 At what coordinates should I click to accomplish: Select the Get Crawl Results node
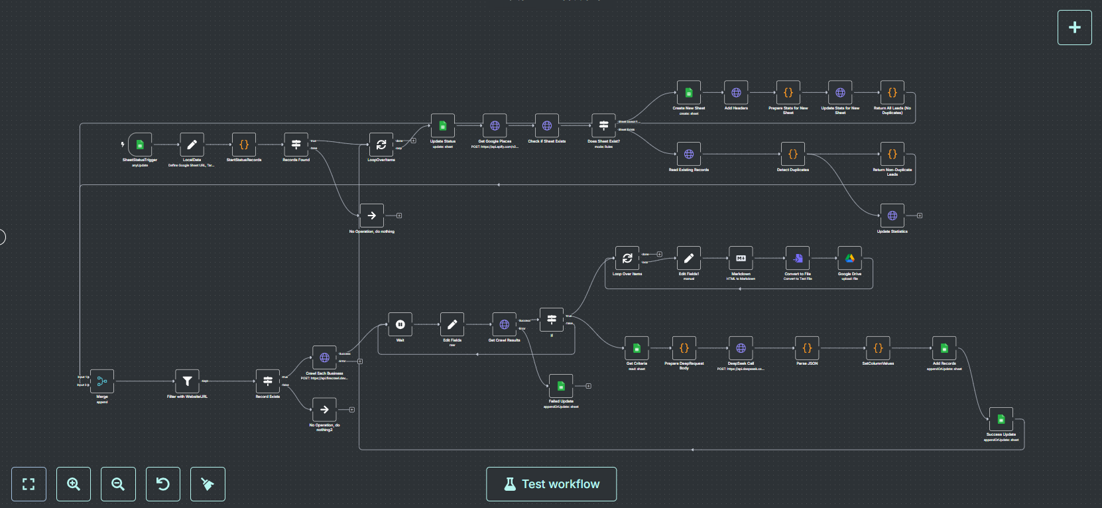point(505,325)
